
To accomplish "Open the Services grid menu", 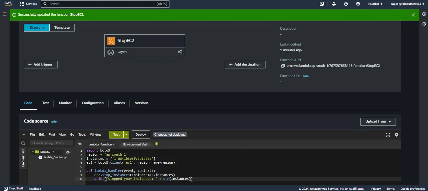I will tap(28, 4).
